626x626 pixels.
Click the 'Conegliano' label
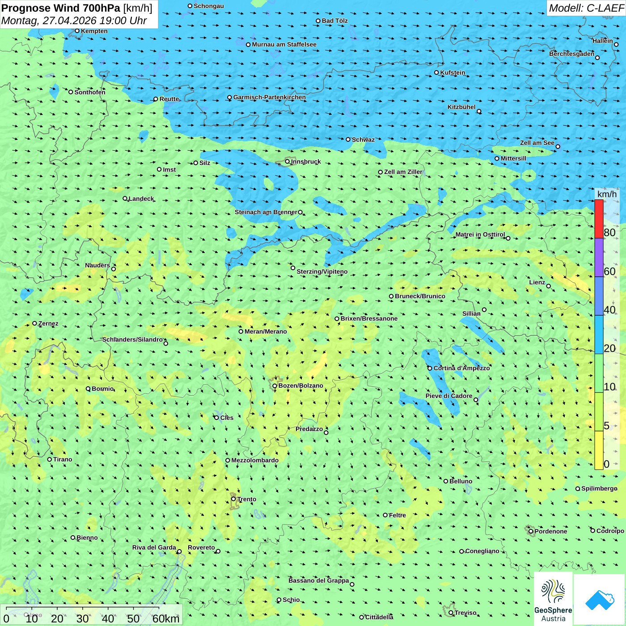[x=482, y=551]
